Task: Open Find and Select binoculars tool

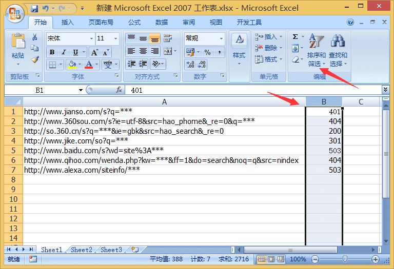Action: click(x=338, y=42)
